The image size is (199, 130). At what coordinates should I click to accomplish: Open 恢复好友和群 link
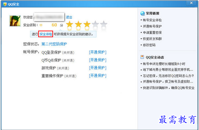[152, 39]
